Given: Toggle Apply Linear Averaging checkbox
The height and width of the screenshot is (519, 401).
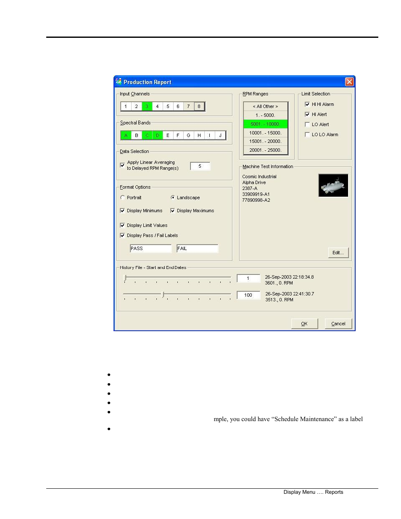Looking at the screenshot, I should tap(122, 165).
